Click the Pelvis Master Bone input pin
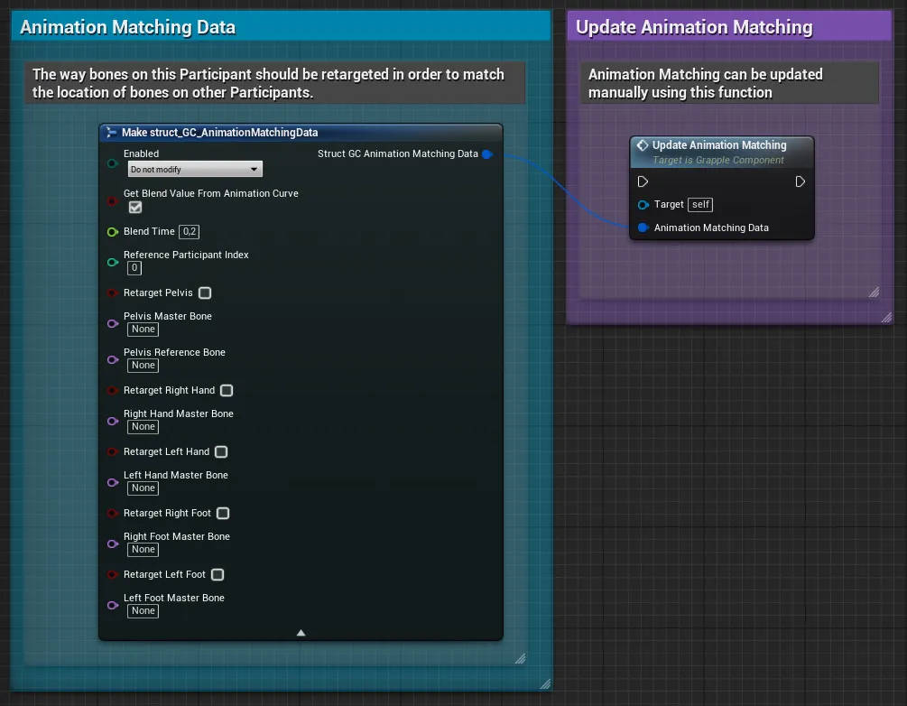The width and height of the screenshot is (907, 706). click(113, 323)
